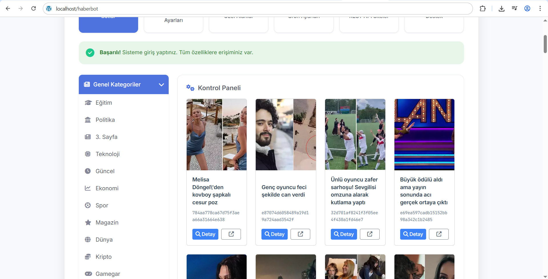Open browser downloads icon
The image size is (548, 279).
point(501,9)
